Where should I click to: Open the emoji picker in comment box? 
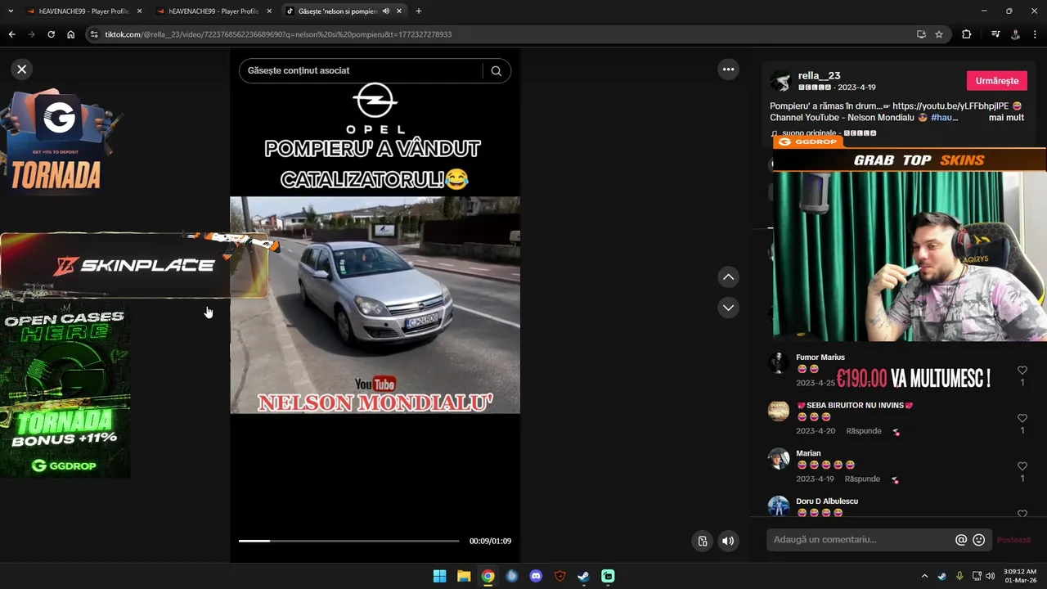tap(978, 540)
